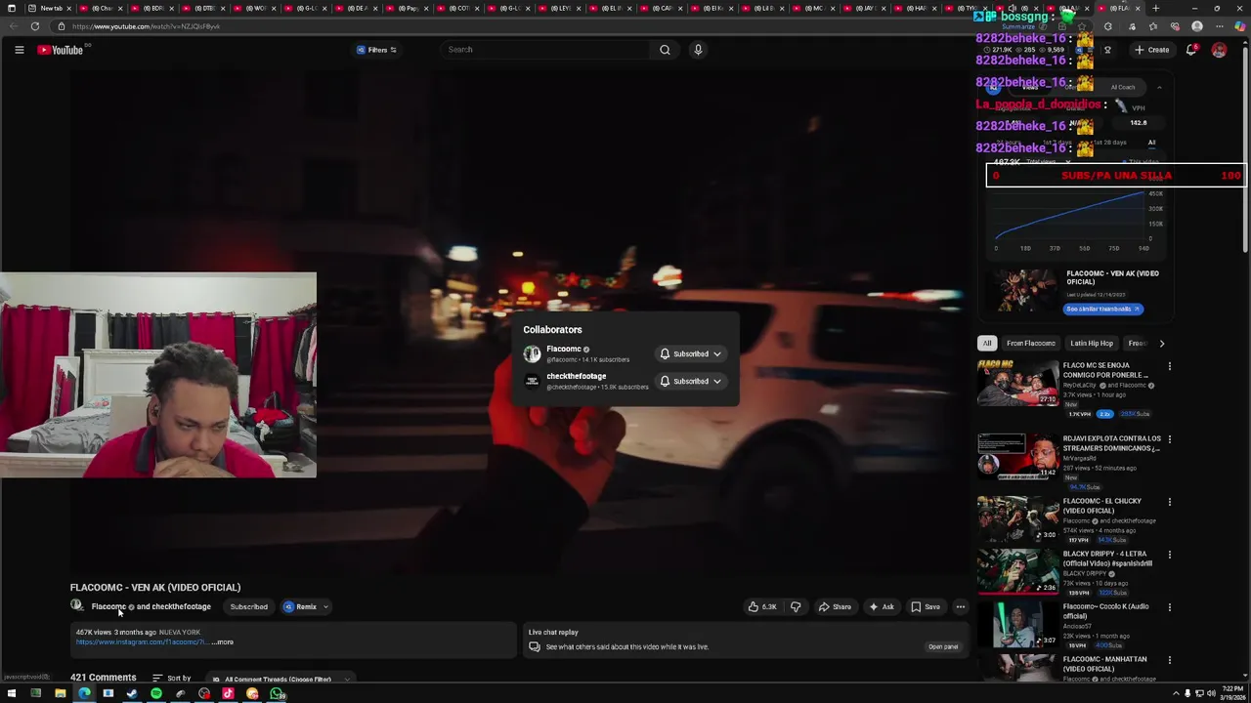Expand the description with '...more'
The width and height of the screenshot is (1251, 703).
pyautogui.click(x=223, y=642)
